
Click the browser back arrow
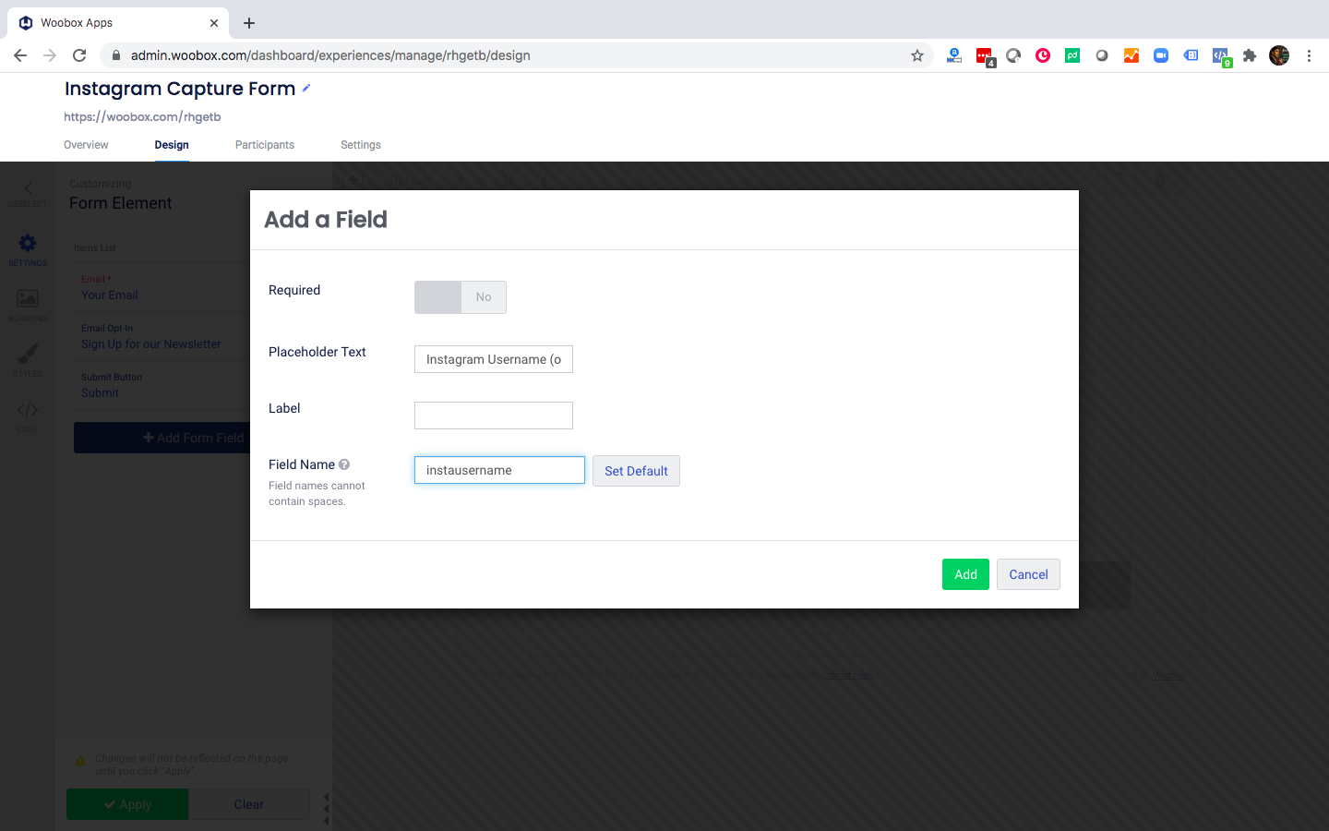20,55
